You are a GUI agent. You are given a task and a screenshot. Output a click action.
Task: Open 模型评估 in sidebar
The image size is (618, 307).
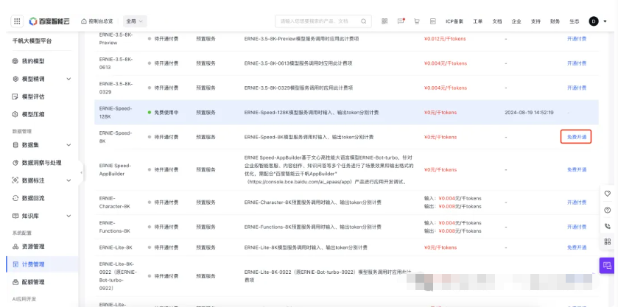[x=33, y=96]
